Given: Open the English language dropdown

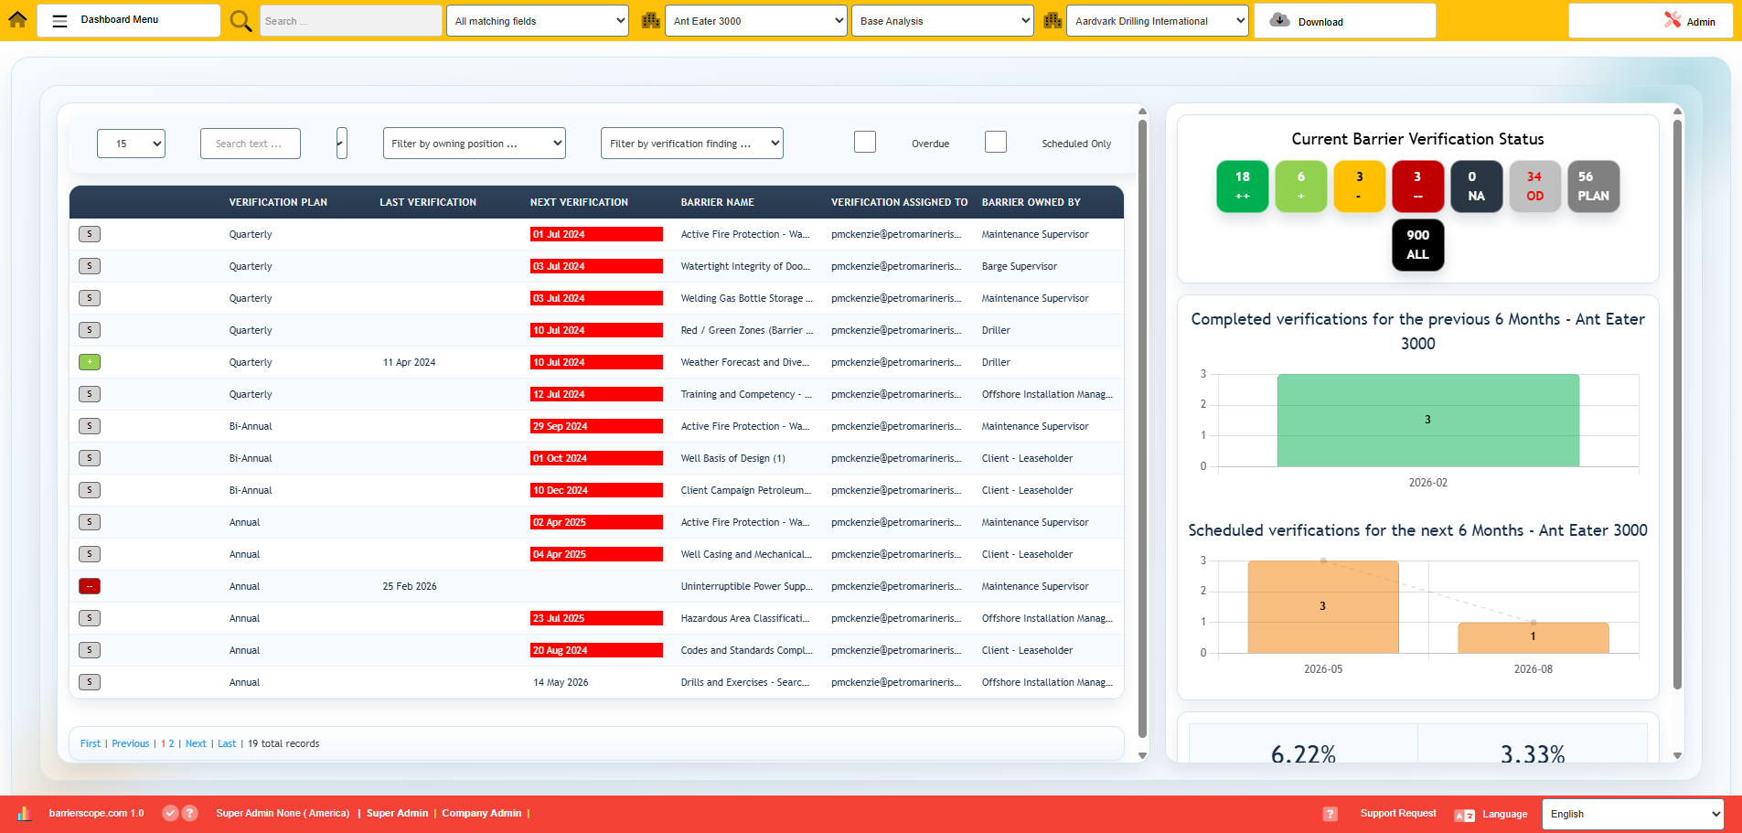Looking at the screenshot, I should click(1633, 814).
